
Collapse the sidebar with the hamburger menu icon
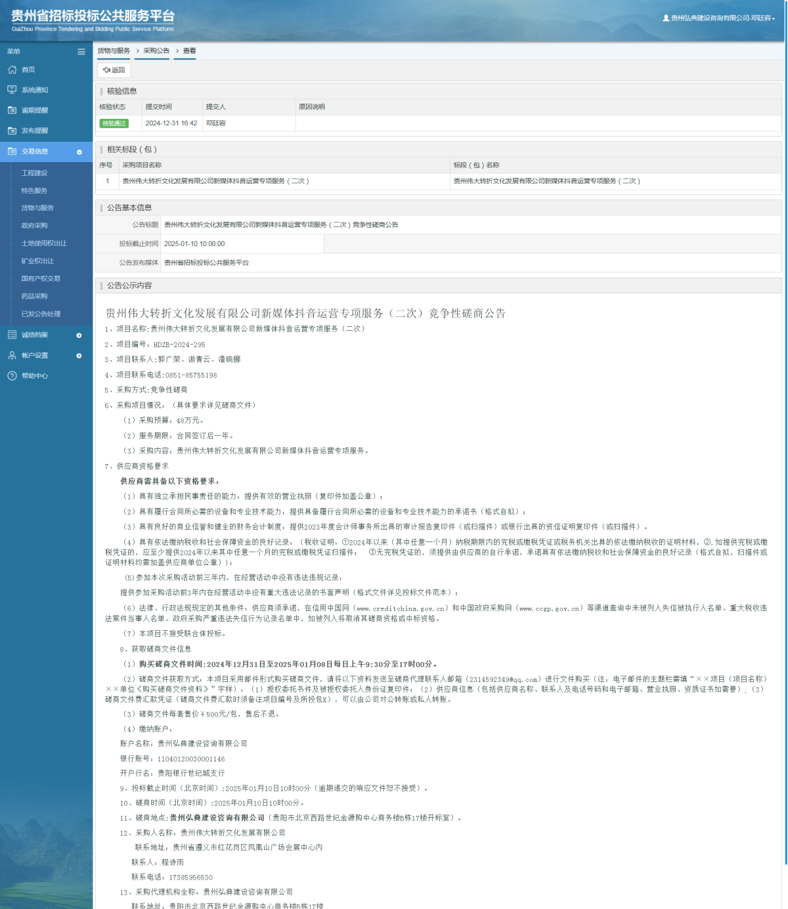(x=81, y=51)
